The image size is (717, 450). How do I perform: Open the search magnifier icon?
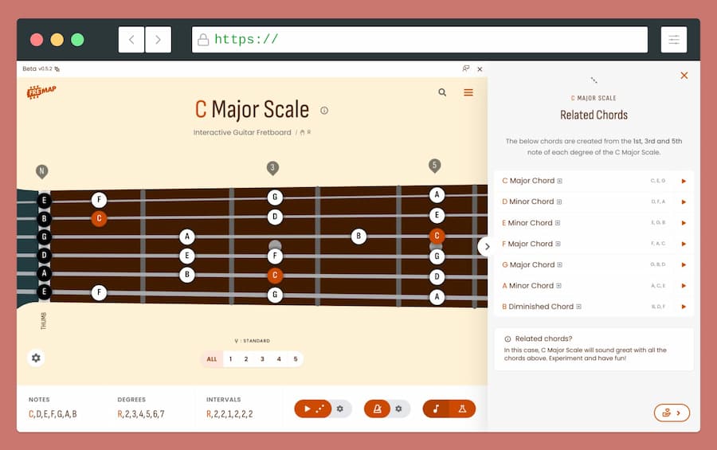pos(442,92)
